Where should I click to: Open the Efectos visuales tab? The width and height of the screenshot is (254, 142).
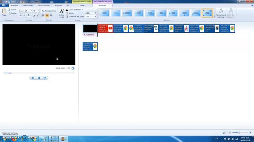pos(44,6)
